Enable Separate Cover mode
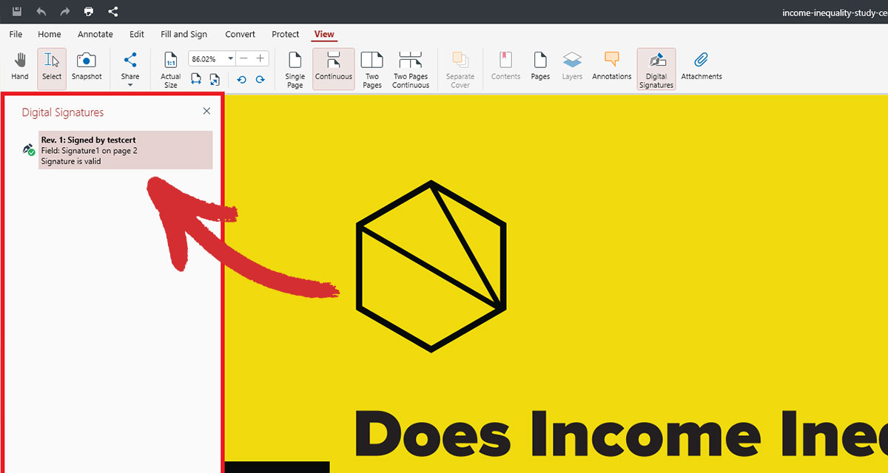The image size is (888, 473). (460, 68)
